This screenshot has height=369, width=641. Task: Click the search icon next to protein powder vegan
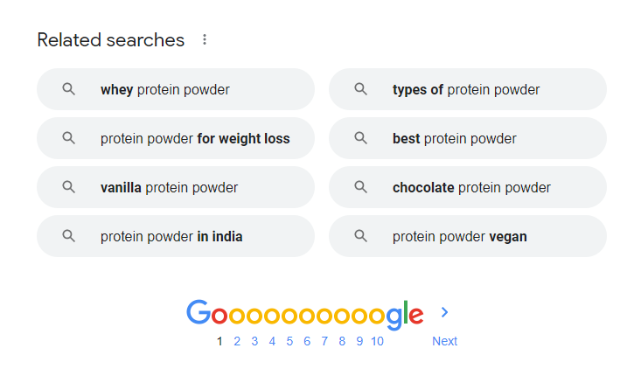click(360, 236)
